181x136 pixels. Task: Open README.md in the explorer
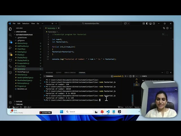click(x=22, y=89)
